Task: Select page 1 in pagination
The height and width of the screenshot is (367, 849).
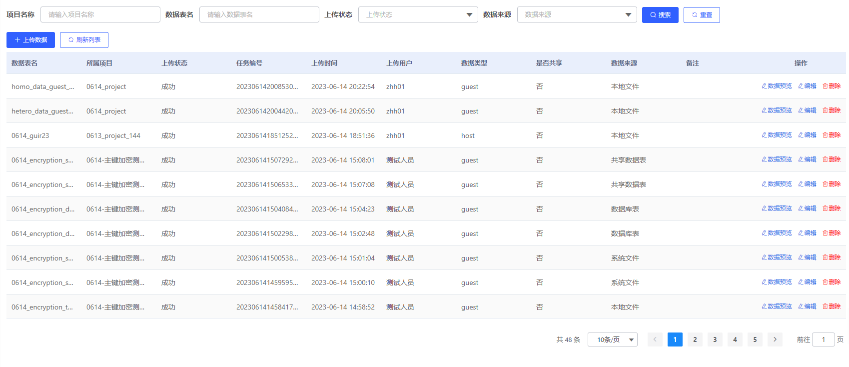Action: click(x=675, y=339)
